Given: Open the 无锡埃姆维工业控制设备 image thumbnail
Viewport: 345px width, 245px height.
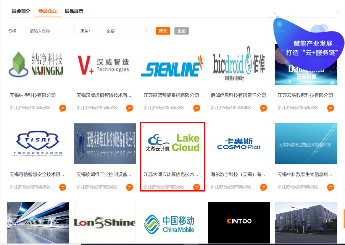Looking at the screenshot, I should click(x=105, y=144).
